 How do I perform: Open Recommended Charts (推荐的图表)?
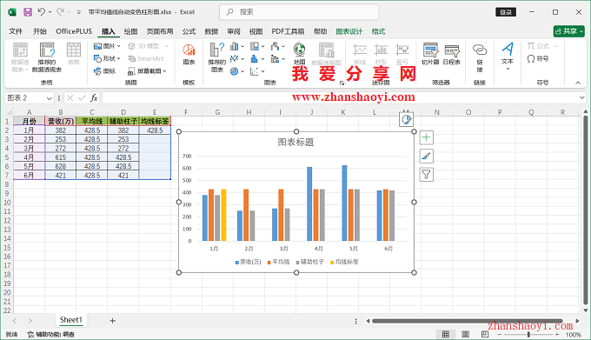[217, 57]
